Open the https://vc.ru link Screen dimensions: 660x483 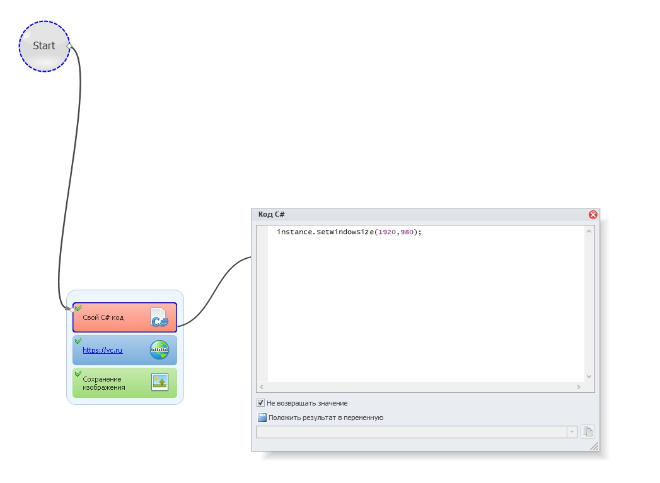(102, 350)
